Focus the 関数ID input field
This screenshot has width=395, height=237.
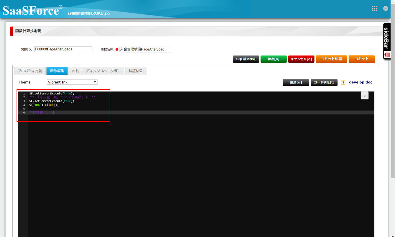coord(63,49)
